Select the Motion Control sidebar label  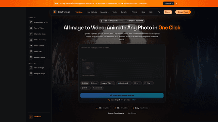[x=40, y=57]
